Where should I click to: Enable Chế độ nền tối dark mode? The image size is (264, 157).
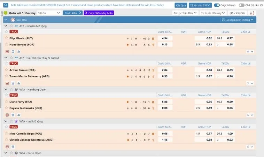tap(241, 5)
